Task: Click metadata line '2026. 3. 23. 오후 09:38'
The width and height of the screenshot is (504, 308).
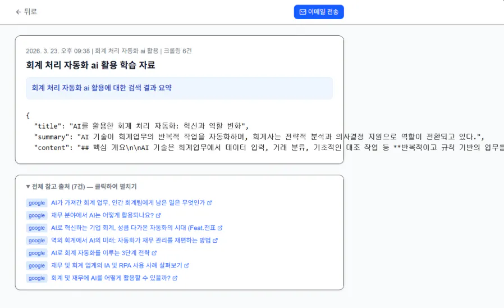Action: [109, 51]
